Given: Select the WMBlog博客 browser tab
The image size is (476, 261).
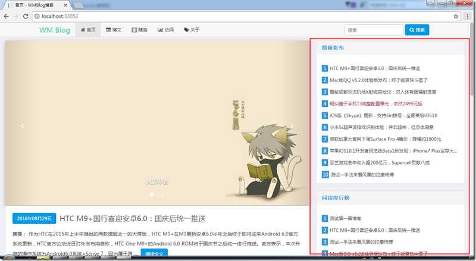Looking at the screenshot, I should point(37,5).
